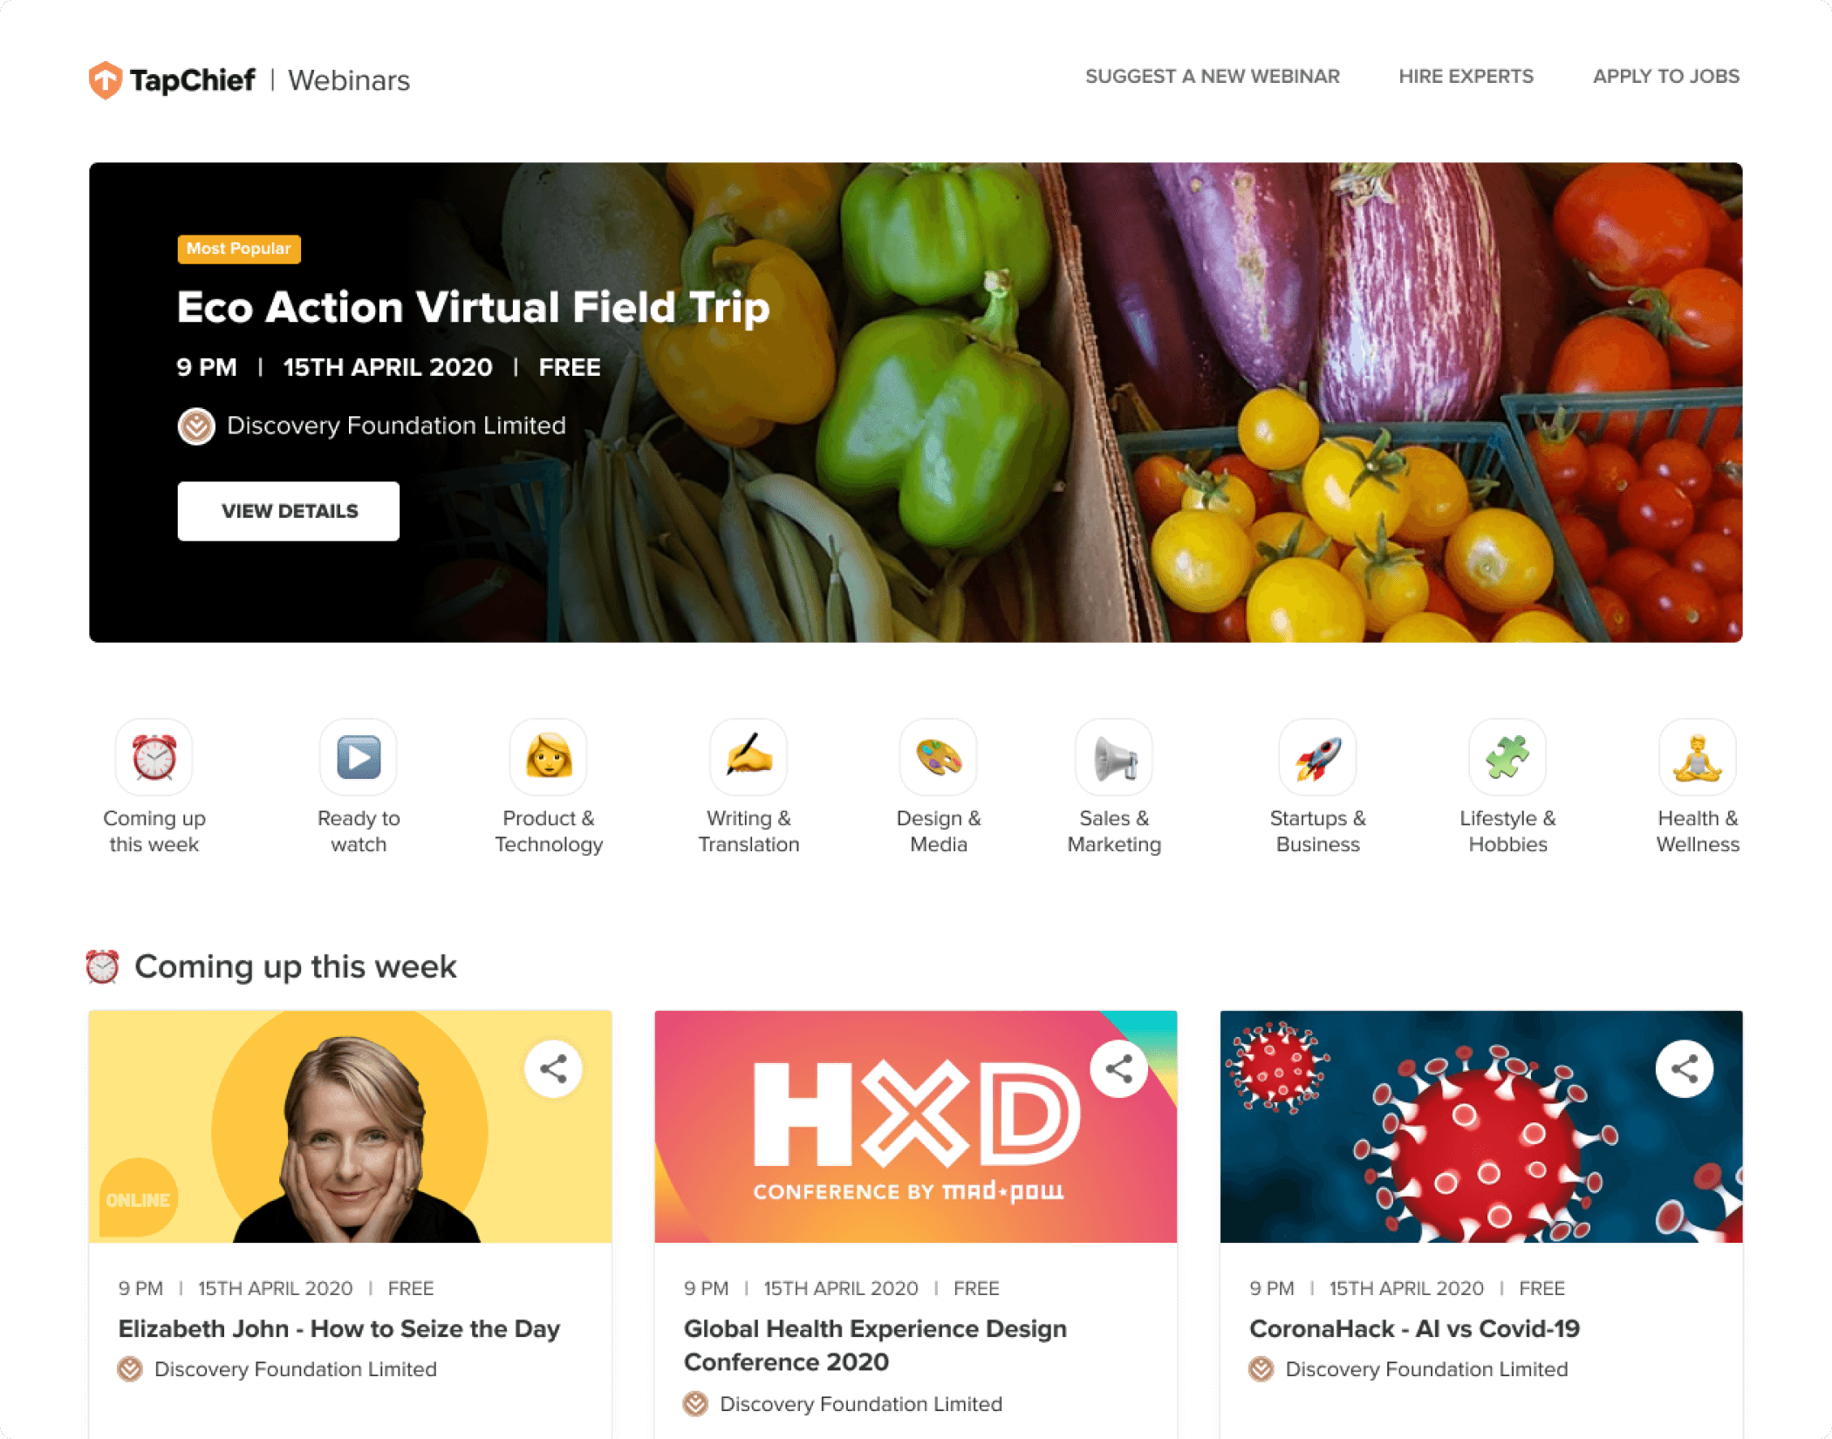Share the CoronaHack webinar card
Viewport: 1832px width, 1439px height.
pyautogui.click(x=1685, y=1069)
